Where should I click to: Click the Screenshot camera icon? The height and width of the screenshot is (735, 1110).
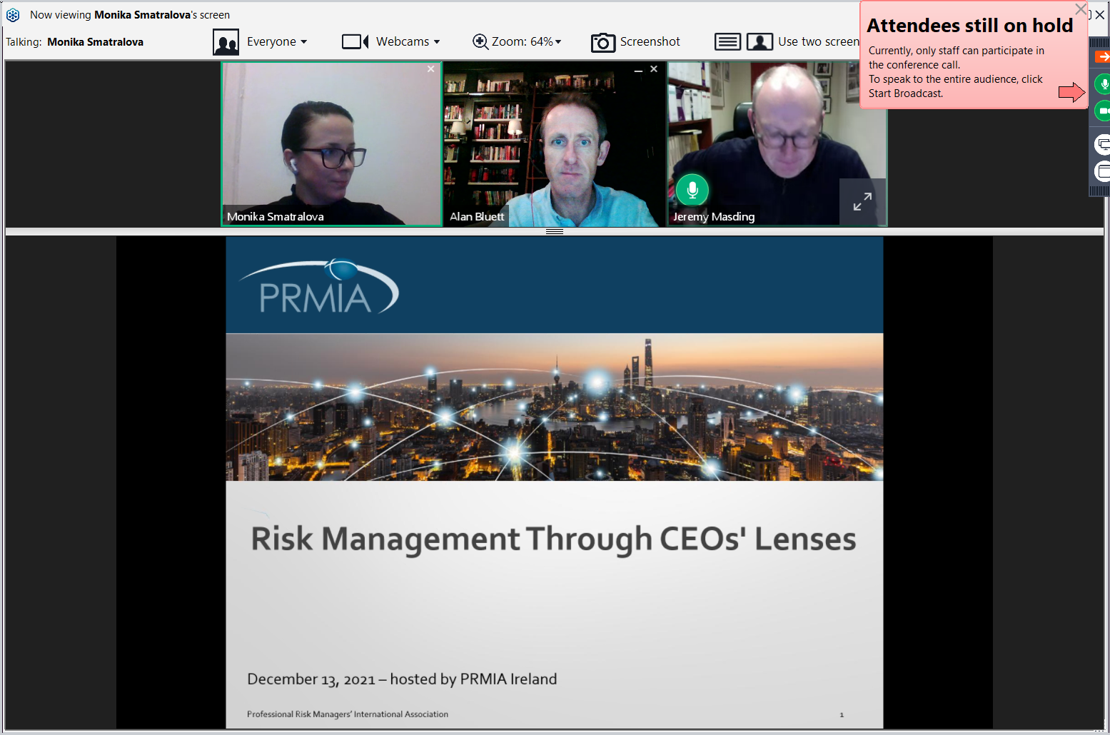(x=602, y=43)
